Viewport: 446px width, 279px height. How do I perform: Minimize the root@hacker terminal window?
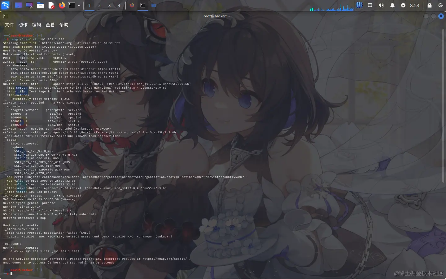[x=426, y=16]
